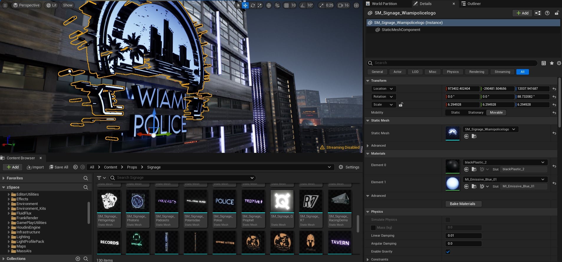
Task: Click the camera speed icon
Action: [341, 5]
